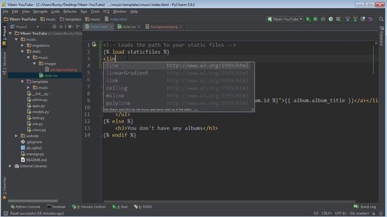
Task: Click the UTF-8 encoding indicator
Action: (340, 213)
